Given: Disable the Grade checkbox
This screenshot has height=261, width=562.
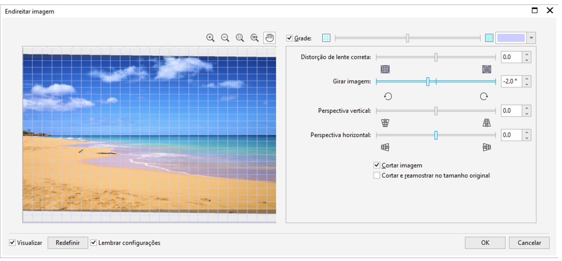Looking at the screenshot, I should [290, 38].
